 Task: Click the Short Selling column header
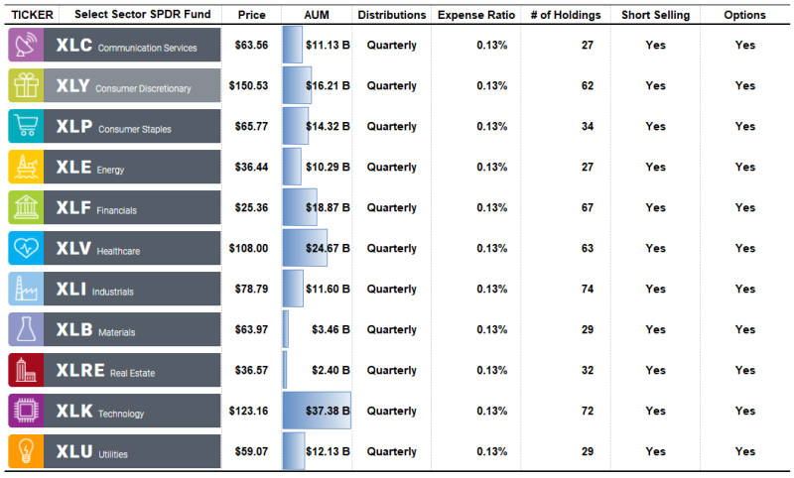pyautogui.click(x=655, y=16)
